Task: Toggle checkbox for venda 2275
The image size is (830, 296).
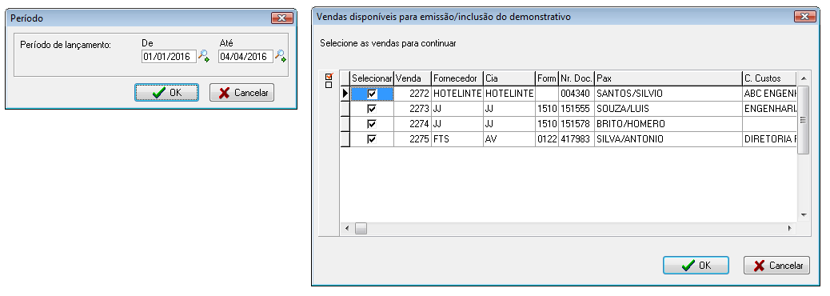Action: click(372, 139)
